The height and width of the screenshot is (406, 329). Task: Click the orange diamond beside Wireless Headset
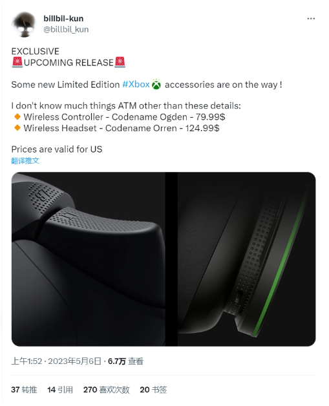coord(17,128)
